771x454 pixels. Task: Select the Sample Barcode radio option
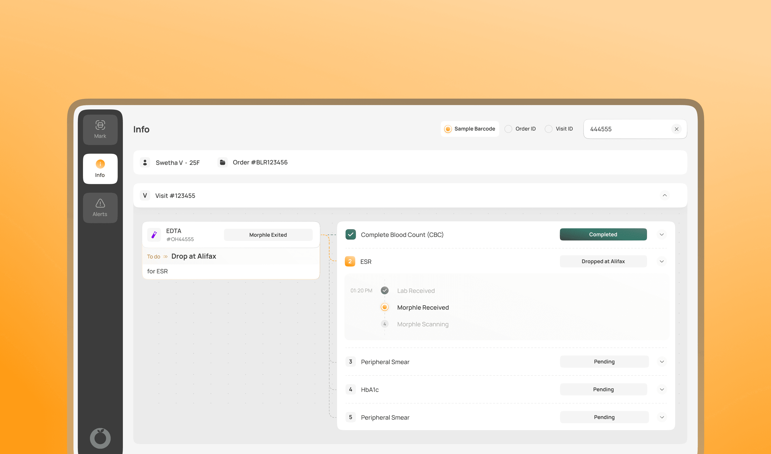pyautogui.click(x=448, y=129)
